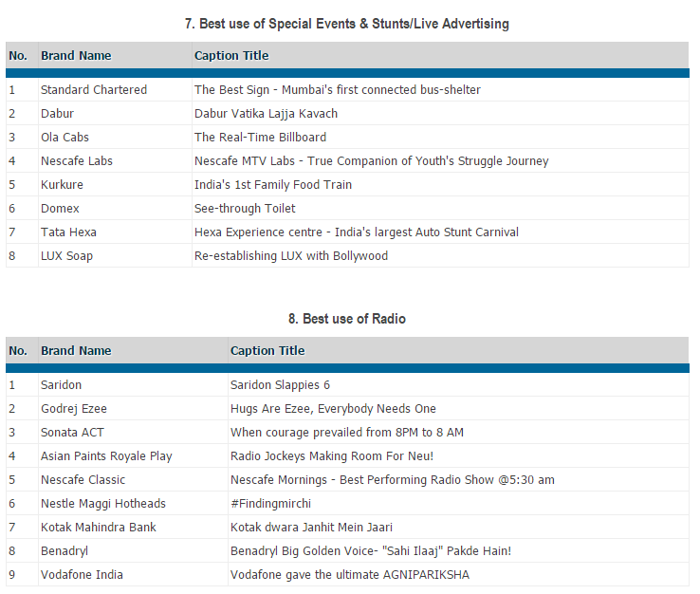Click Re-establishing LUX with Bollywood caption
700x594 pixels.
tap(291, 256)
